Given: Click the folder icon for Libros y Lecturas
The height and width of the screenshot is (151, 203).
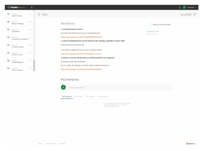Looking at the screenshot, I should pos(8,68).
